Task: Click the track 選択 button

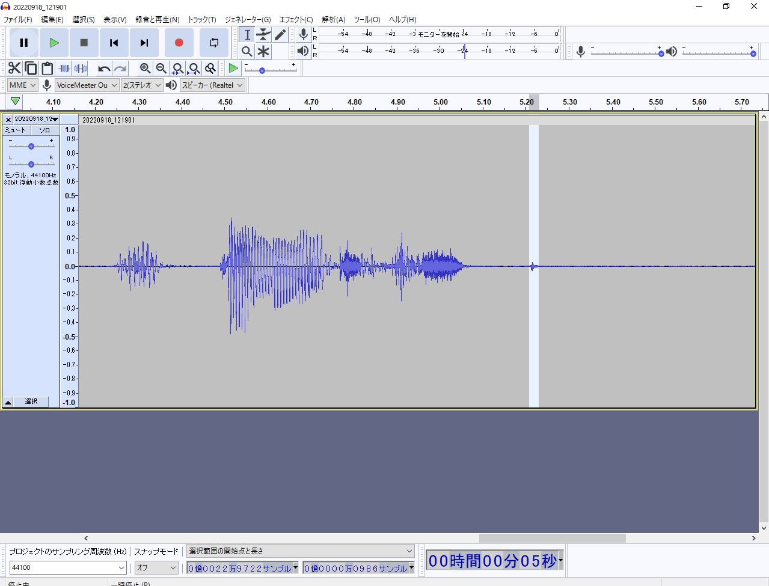Action: tap(31, 401)
